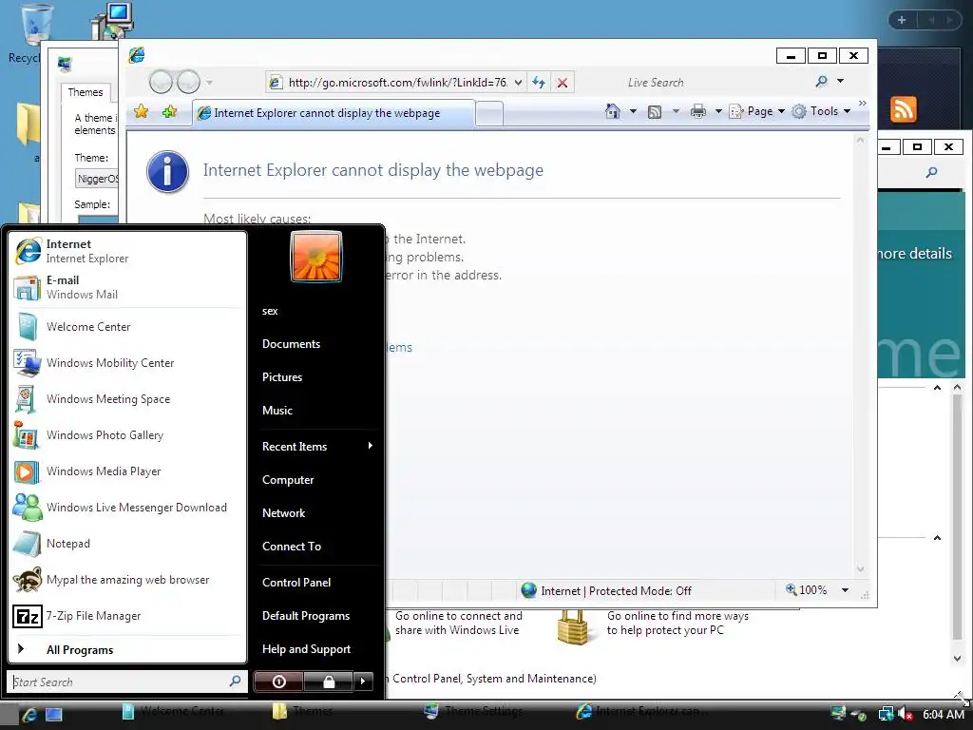Click the 100% zoom button
973x730 pixels.
tap(807, 589)
